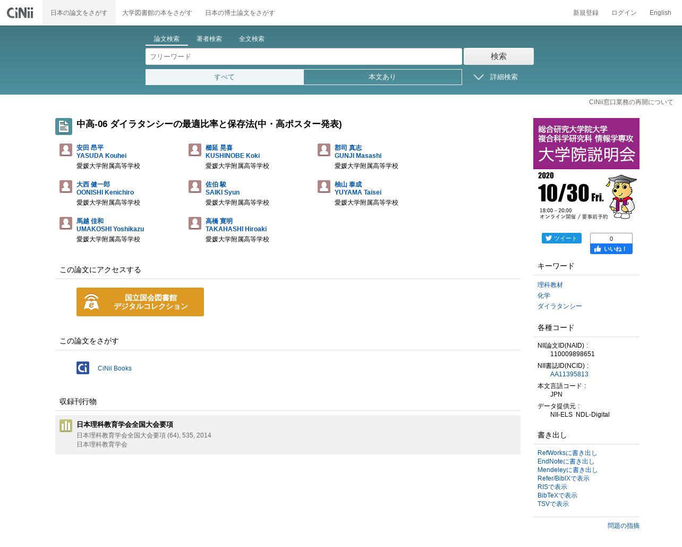Click BibTeXで表示 link
Screen dimensions: 682x547
pyautogui.click(x=557, y=495)
